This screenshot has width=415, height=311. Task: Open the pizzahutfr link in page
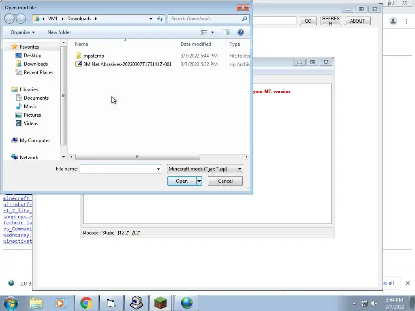tap(17, 204)
